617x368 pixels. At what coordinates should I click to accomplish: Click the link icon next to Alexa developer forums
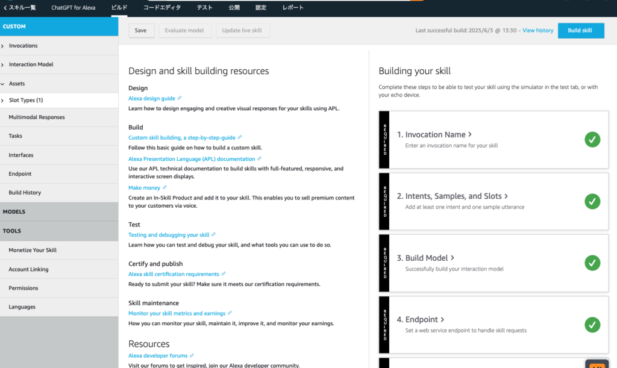[192, 355]
